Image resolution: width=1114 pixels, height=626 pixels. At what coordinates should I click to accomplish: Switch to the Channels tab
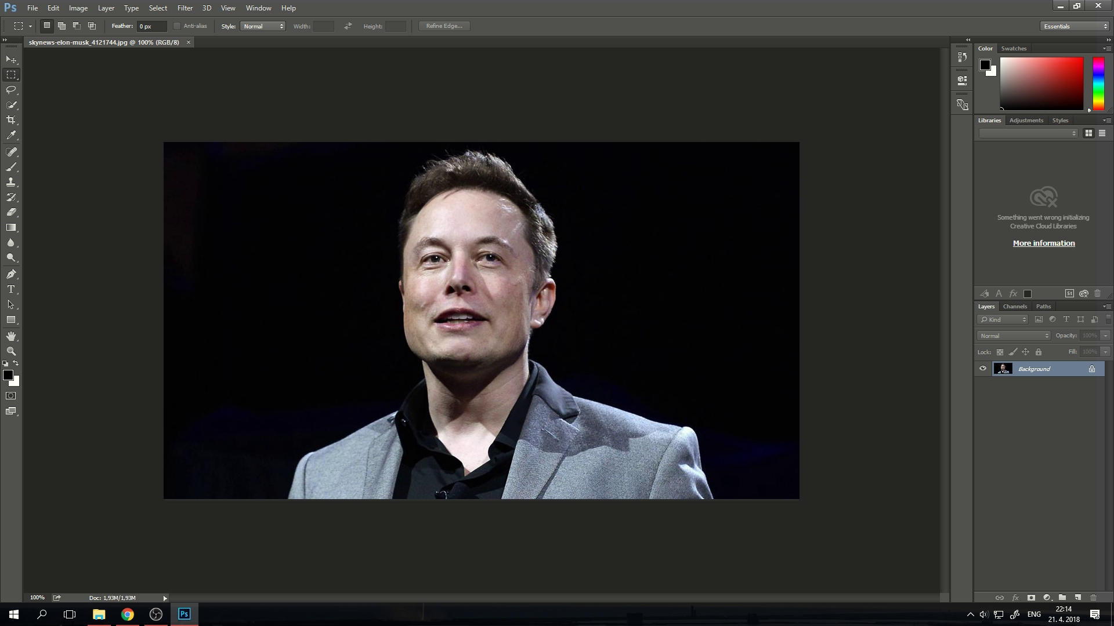coord(1015,307)
